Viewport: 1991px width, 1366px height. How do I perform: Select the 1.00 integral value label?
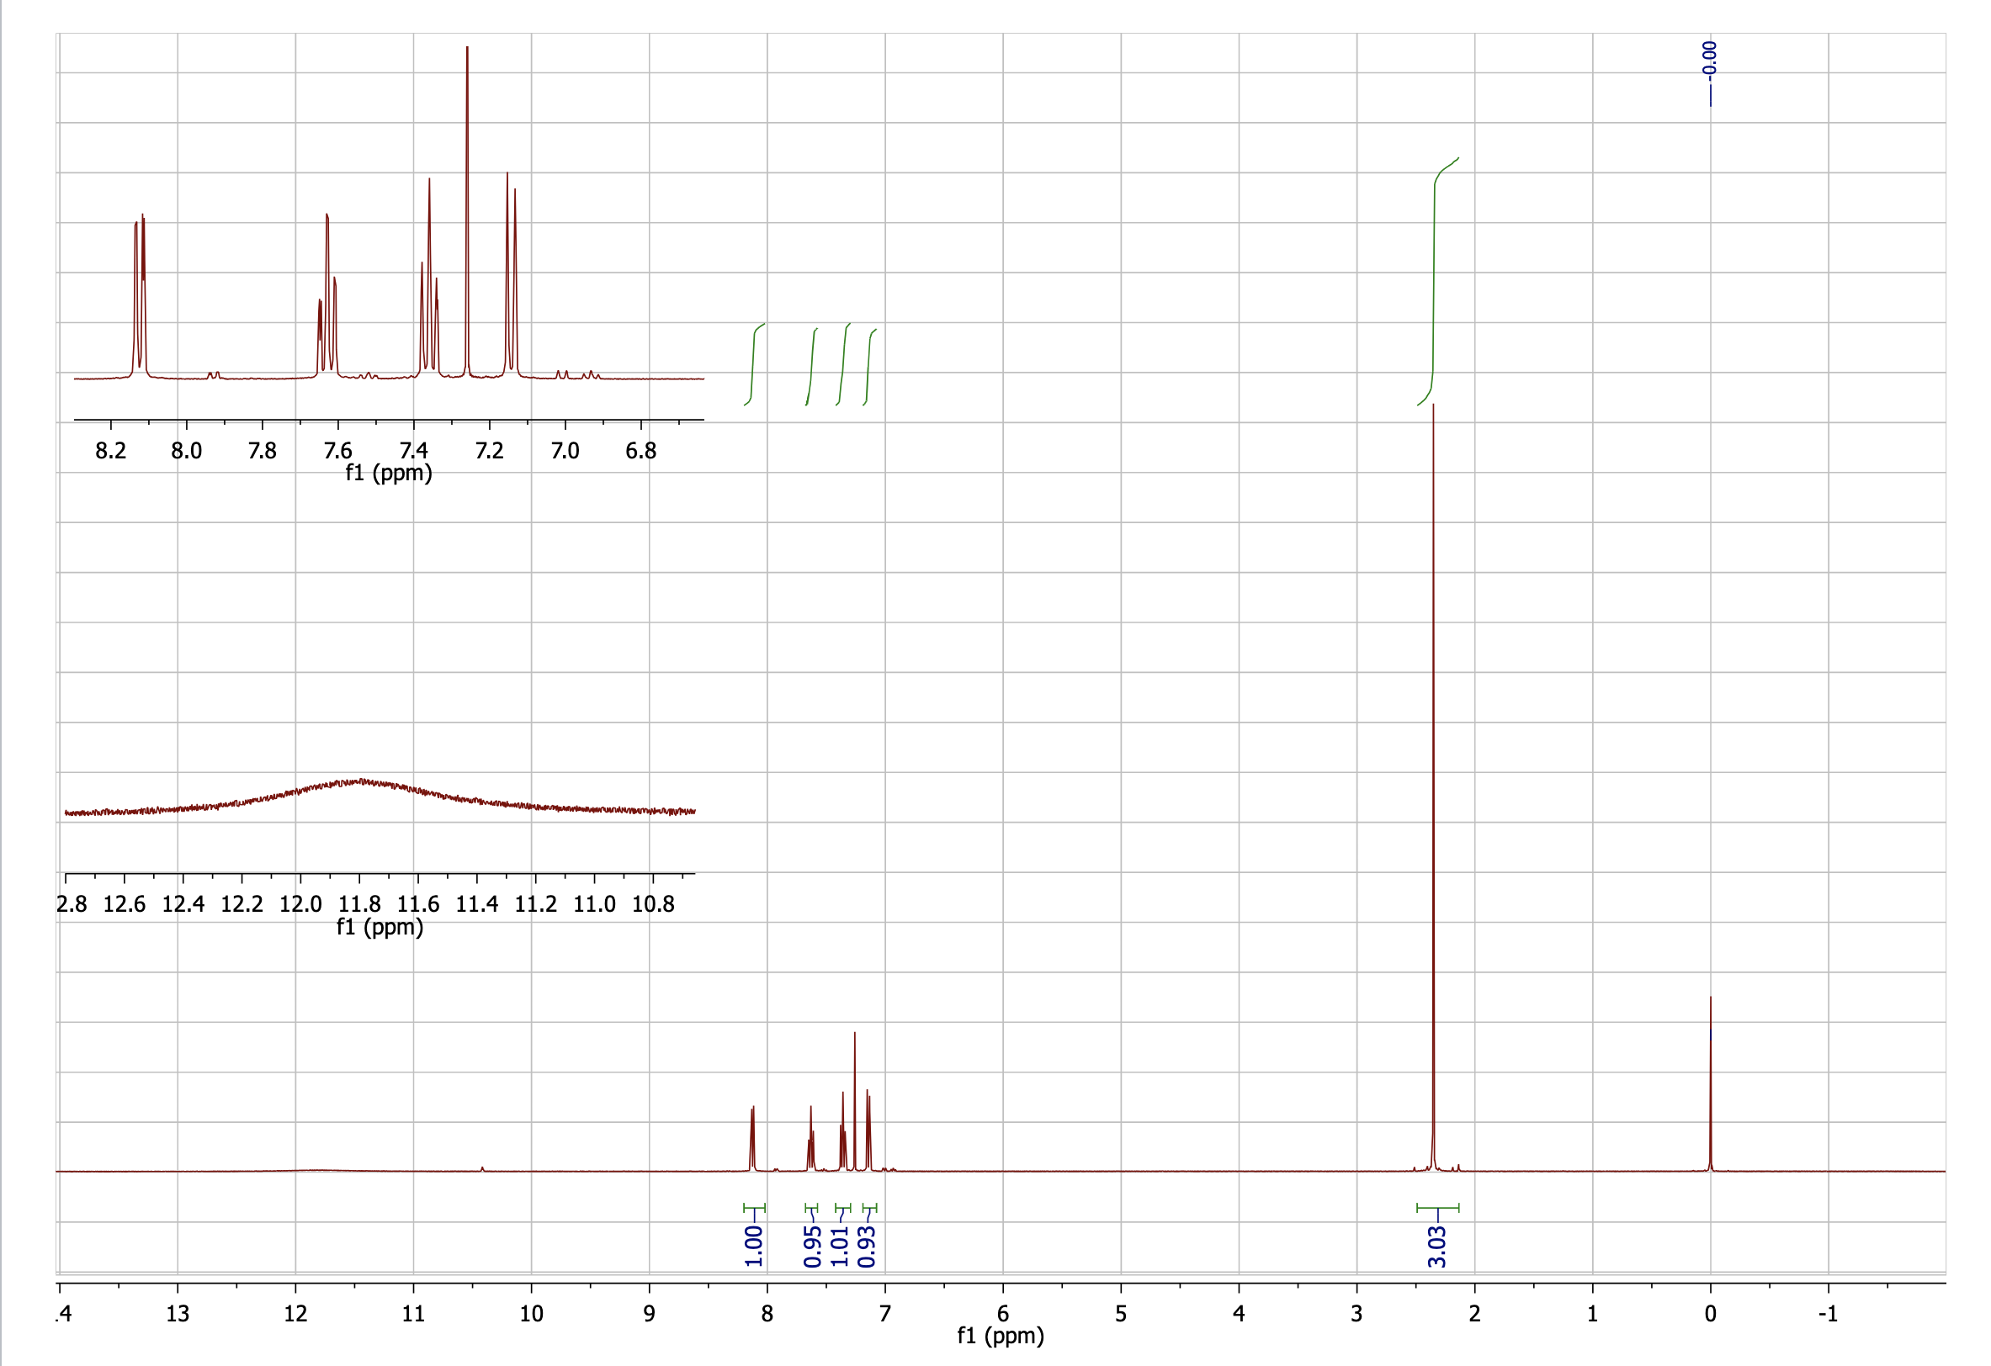point(753,1246)
